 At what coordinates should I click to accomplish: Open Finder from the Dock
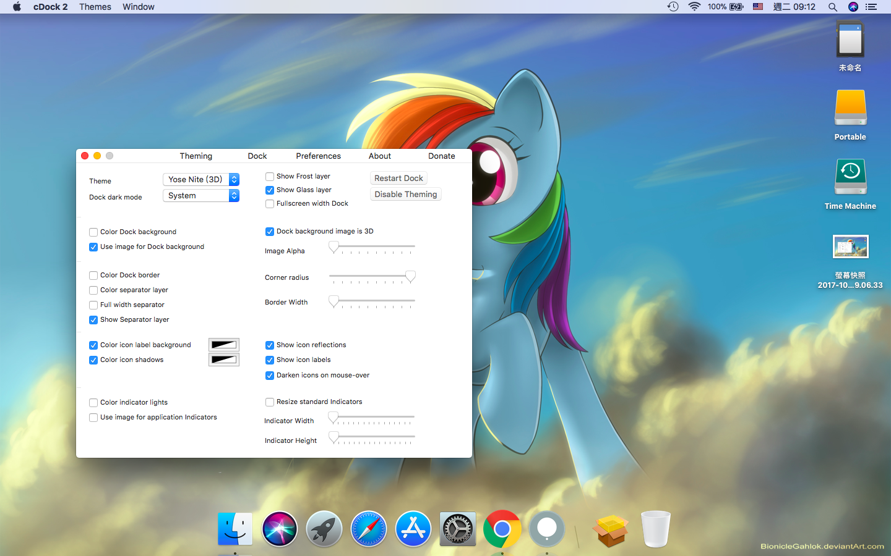point(235,529)
